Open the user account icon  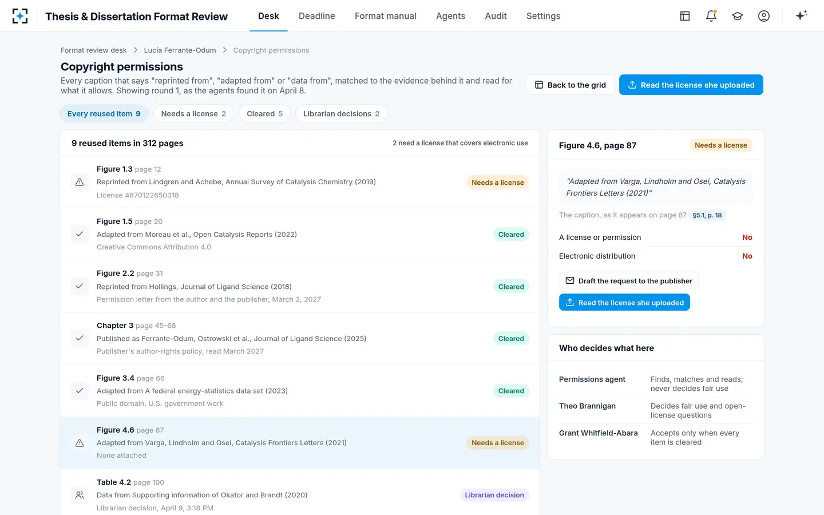point(764,16)
